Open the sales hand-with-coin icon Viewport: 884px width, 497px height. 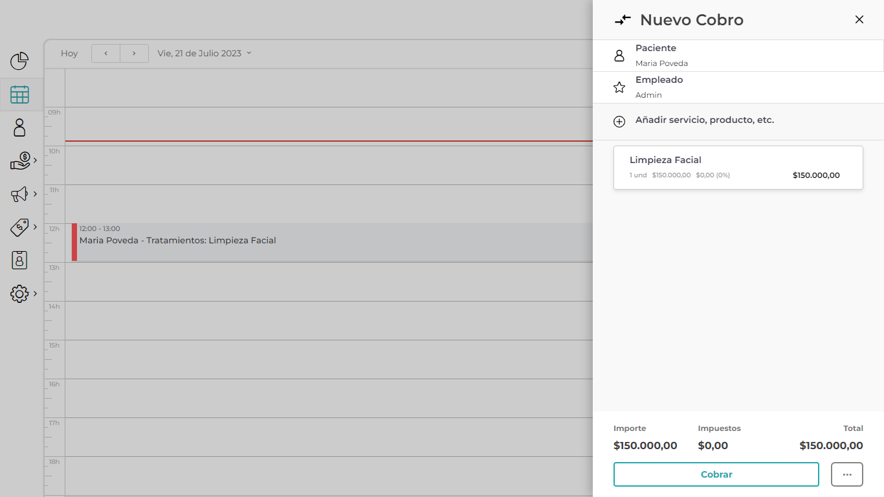(x=20, y=160)
